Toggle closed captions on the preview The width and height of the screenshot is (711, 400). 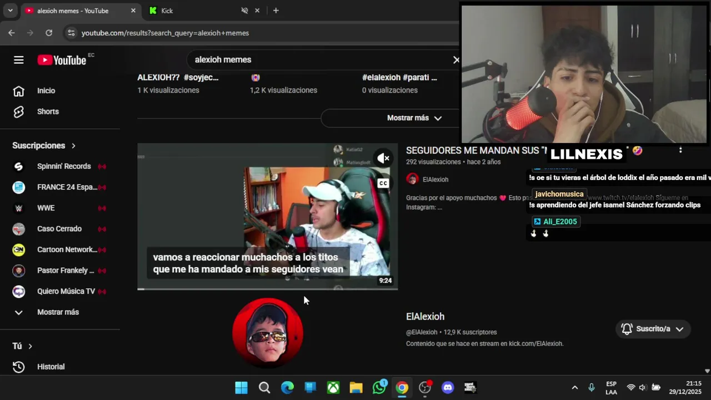(383, 183)
